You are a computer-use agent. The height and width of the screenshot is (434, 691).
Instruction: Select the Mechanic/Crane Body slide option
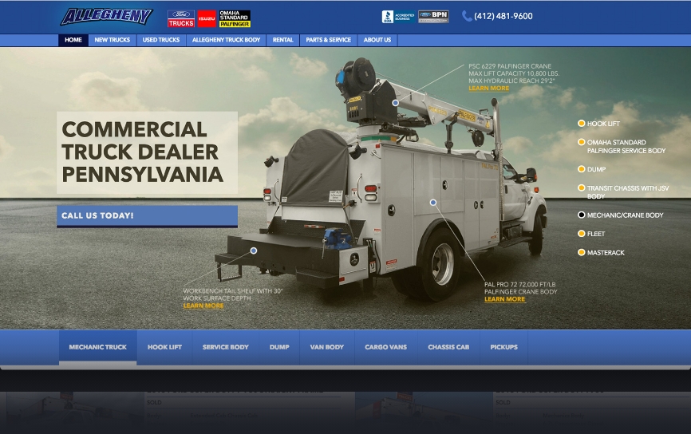point(621,215)
